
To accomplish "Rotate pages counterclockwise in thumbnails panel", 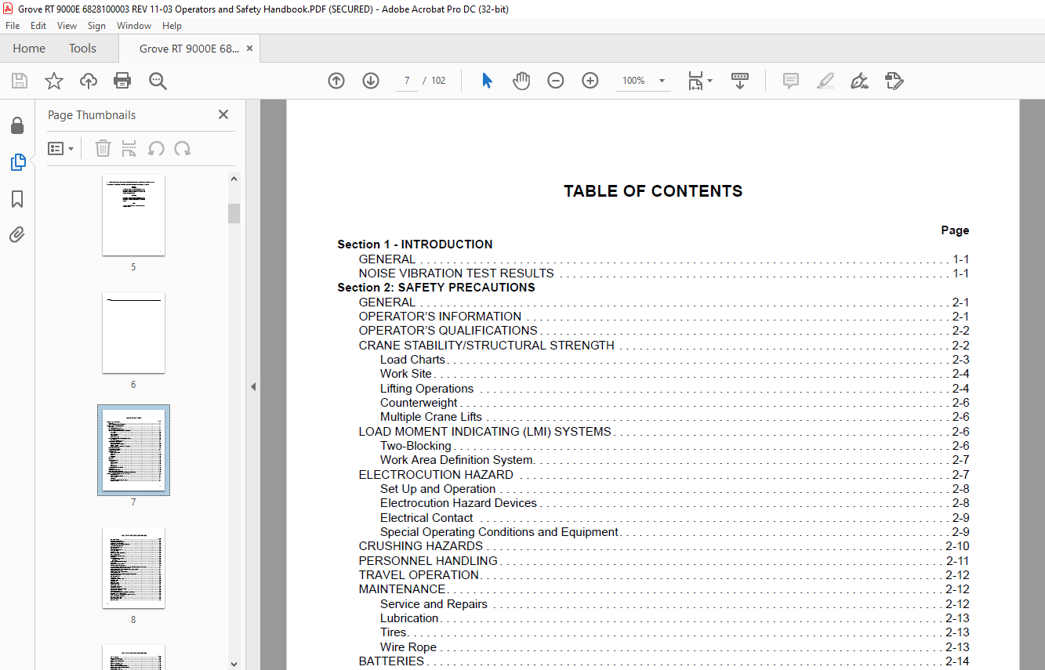I will coord(156,149).
